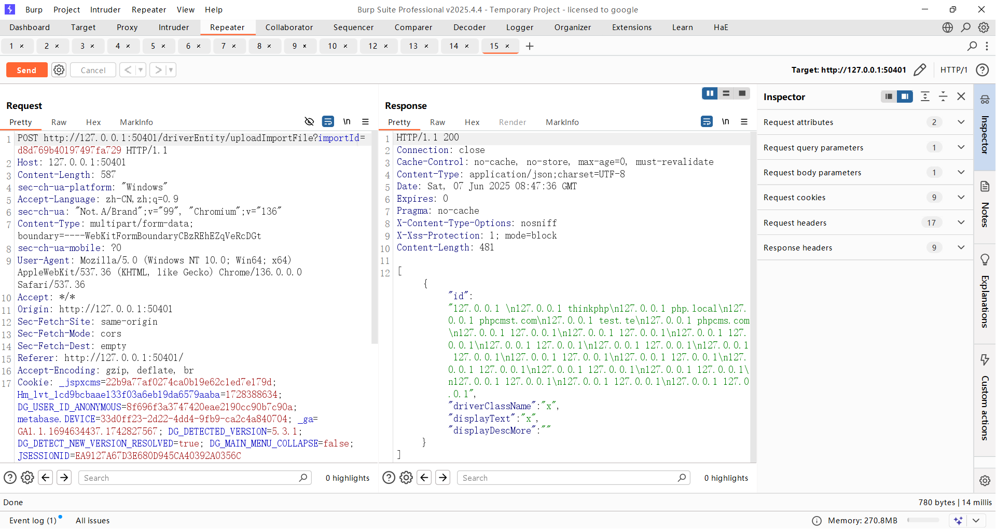Search Repeater tabs with magnifier icon
The height and width of the screenshot is (529, 996).
tap(972, 46)
